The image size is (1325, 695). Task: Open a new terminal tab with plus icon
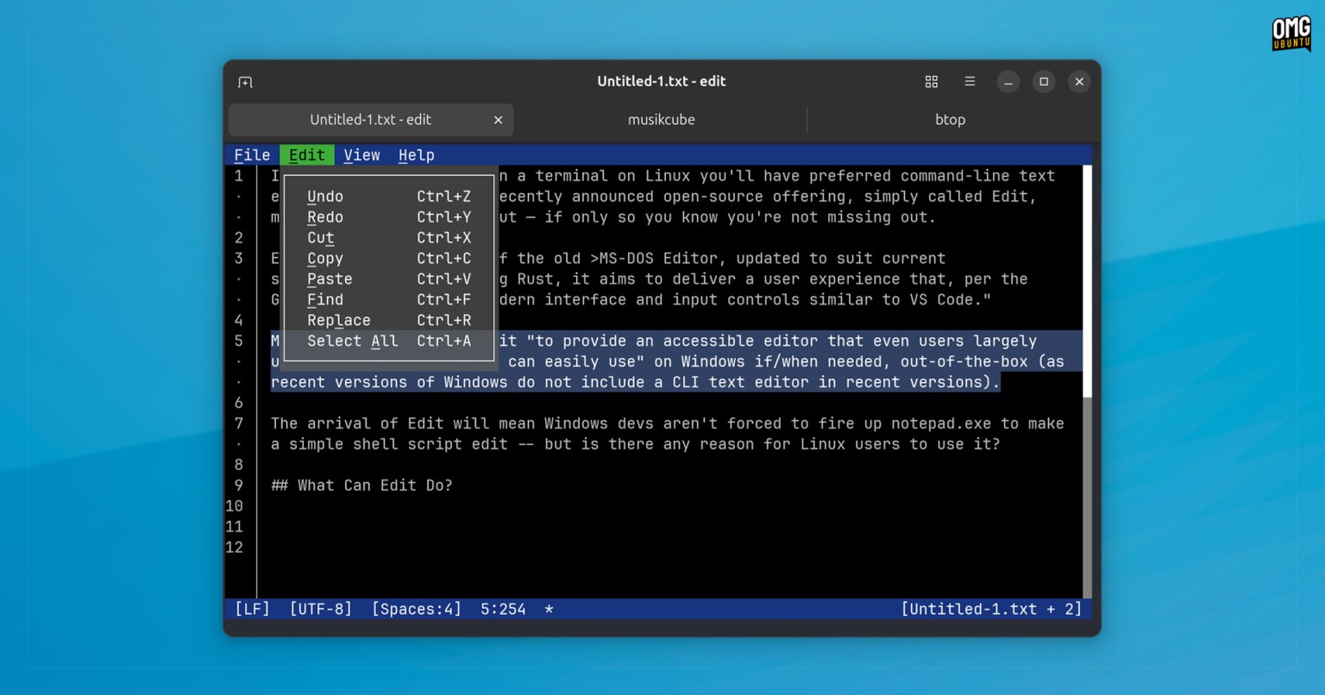245,82
